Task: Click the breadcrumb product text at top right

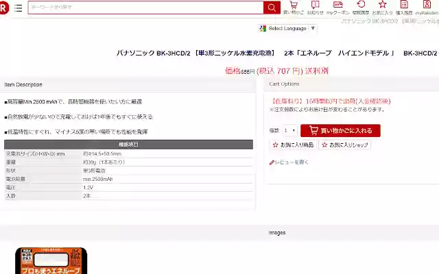Action: [390, 21]
